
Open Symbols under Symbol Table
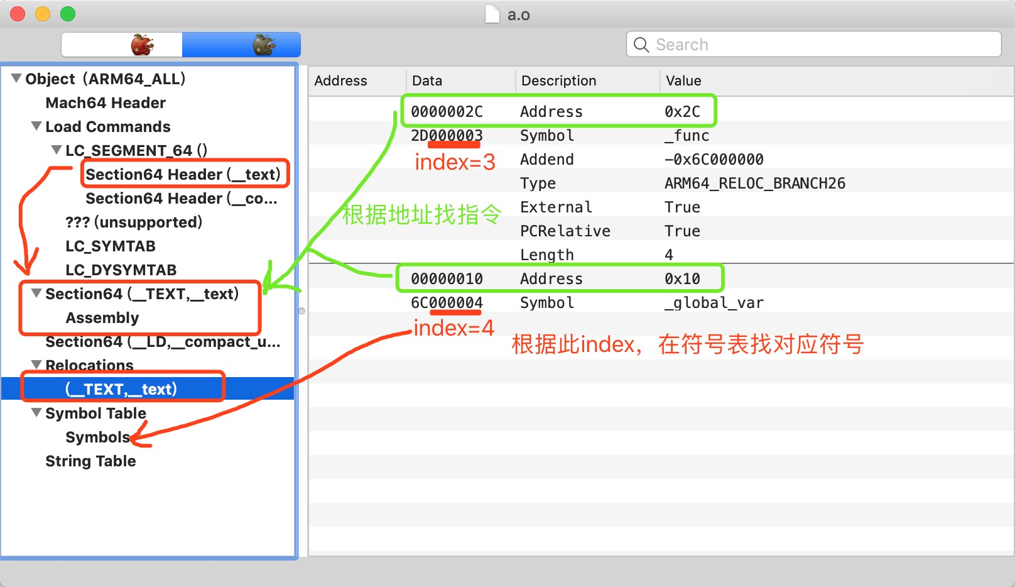[97, 437]
